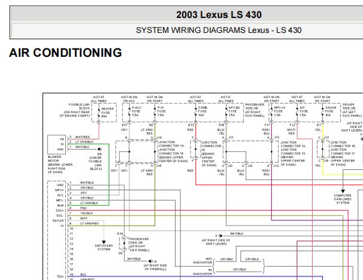Click 'JUNCTION CONNECTOR 12' text
Image resolution: width=363 pixels, height=280 pixels.
(293, 144)
